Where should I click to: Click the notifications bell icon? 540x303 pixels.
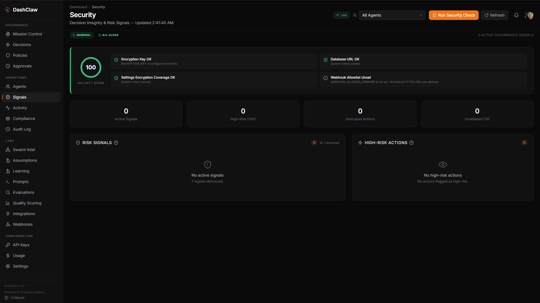[516, 15]
